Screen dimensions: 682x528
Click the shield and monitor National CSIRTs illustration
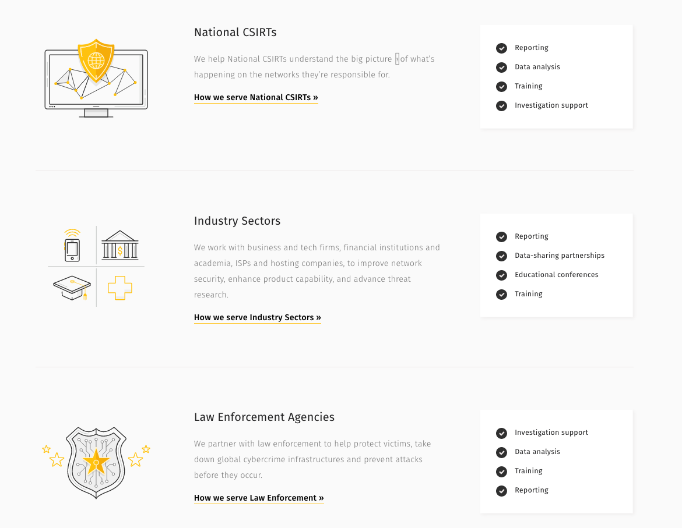[96, 79]
